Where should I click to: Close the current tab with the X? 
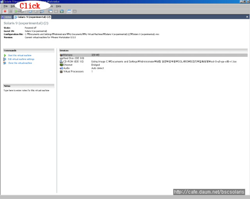coord(247,17)
